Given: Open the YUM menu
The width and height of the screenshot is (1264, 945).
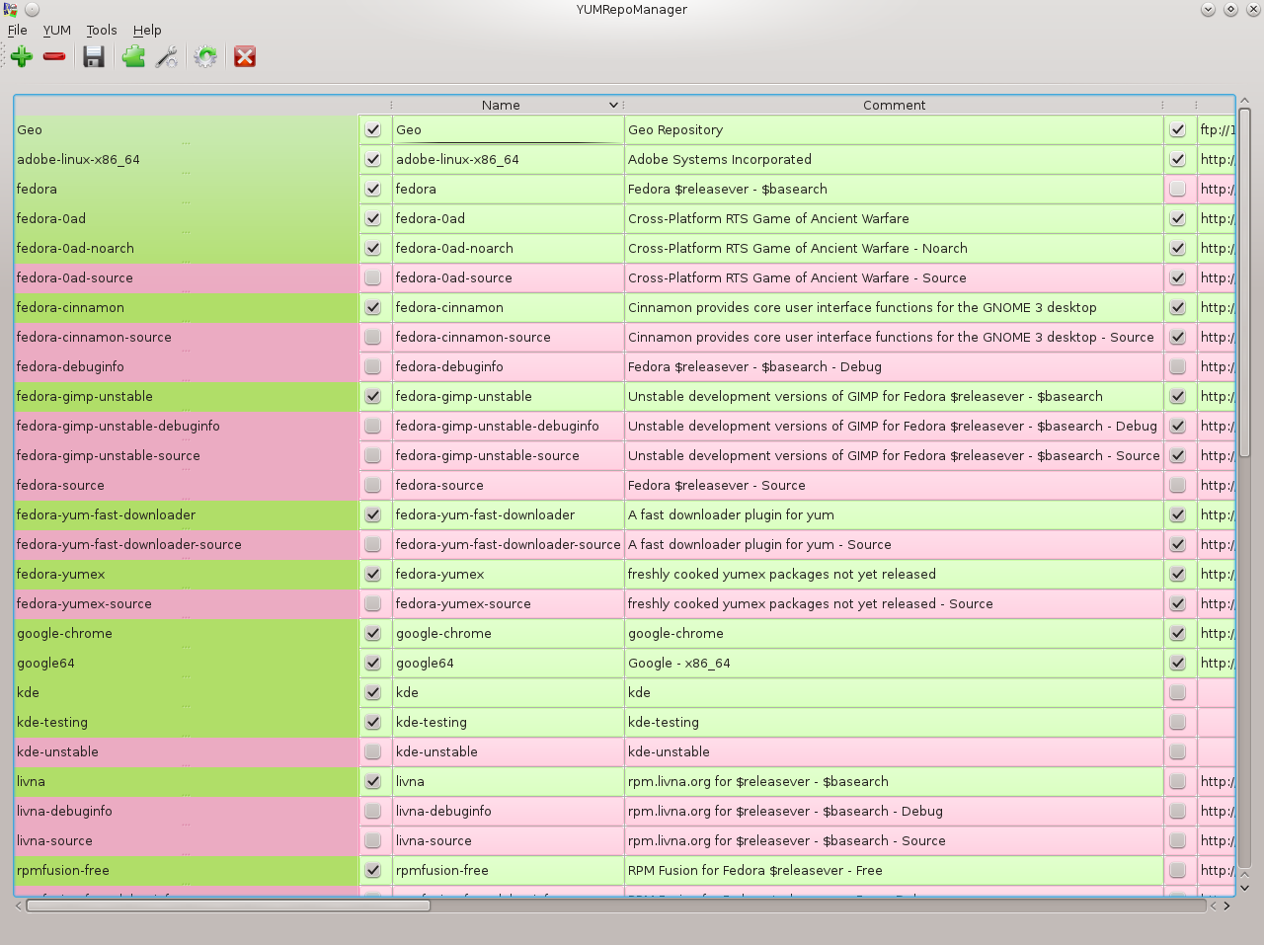Looking at the screenshot, I should coord(56,31).
